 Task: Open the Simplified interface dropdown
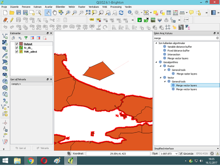click(186, 148)
